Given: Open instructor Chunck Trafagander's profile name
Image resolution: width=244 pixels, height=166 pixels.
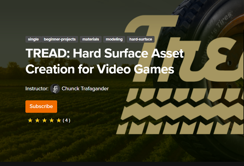Looking at the screenshot, I should pyautogui.click(x=85, y=89).
